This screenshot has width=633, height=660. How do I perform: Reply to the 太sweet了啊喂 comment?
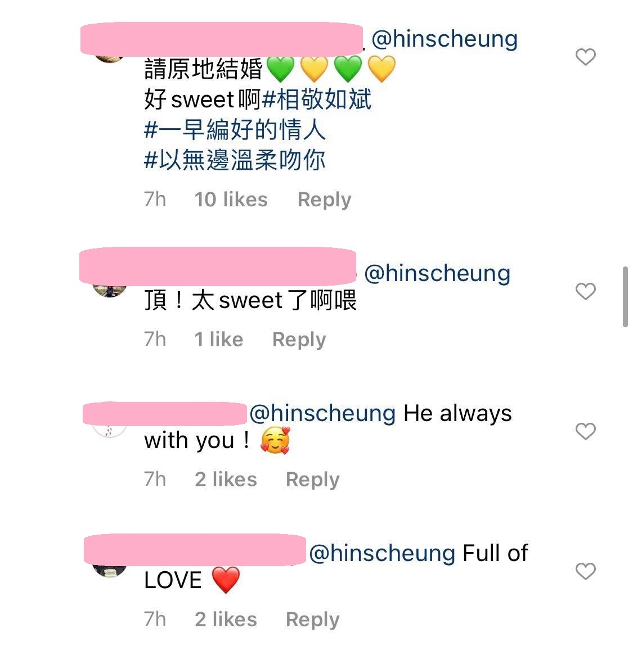pyautogui.click(x=299, y=340)
